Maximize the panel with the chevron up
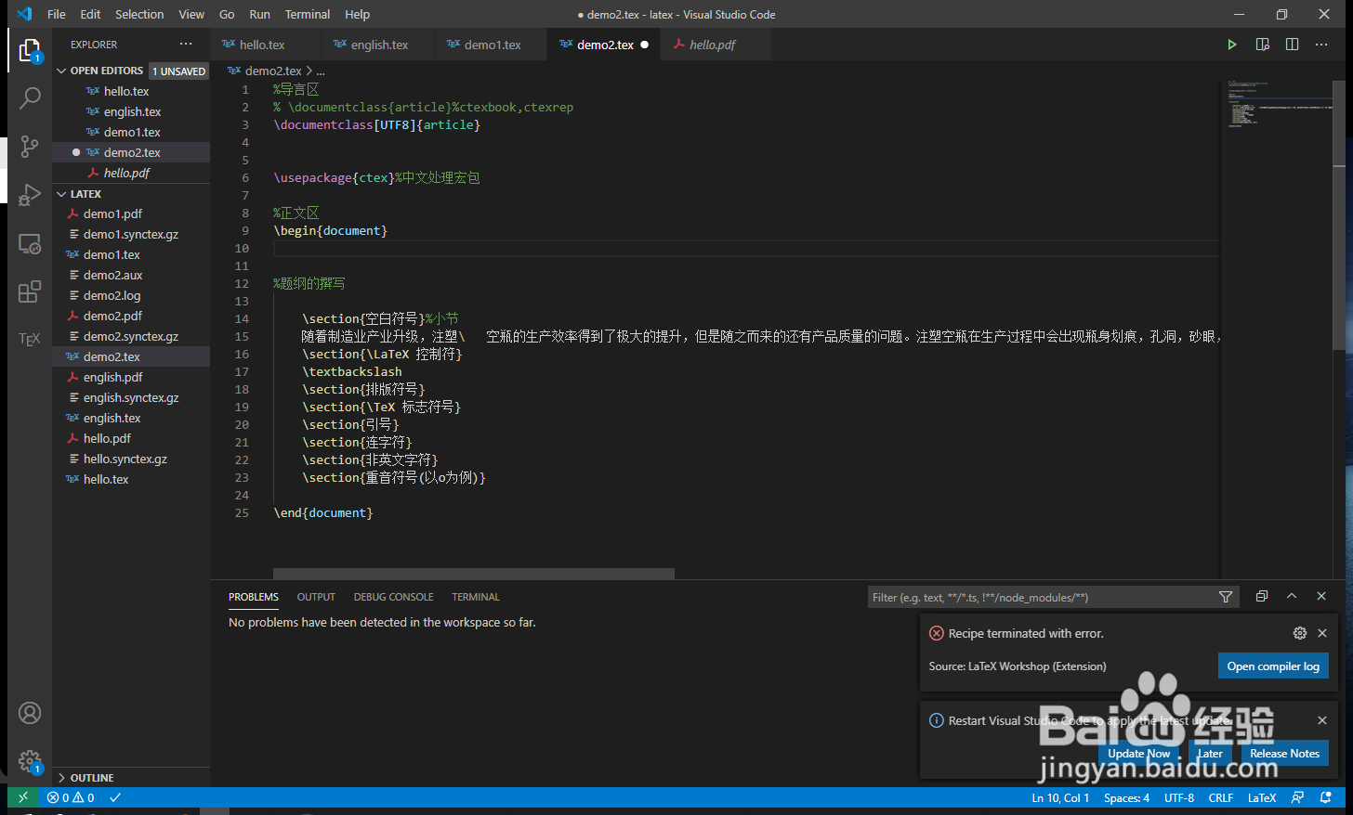 click(x=1292, y=596)
